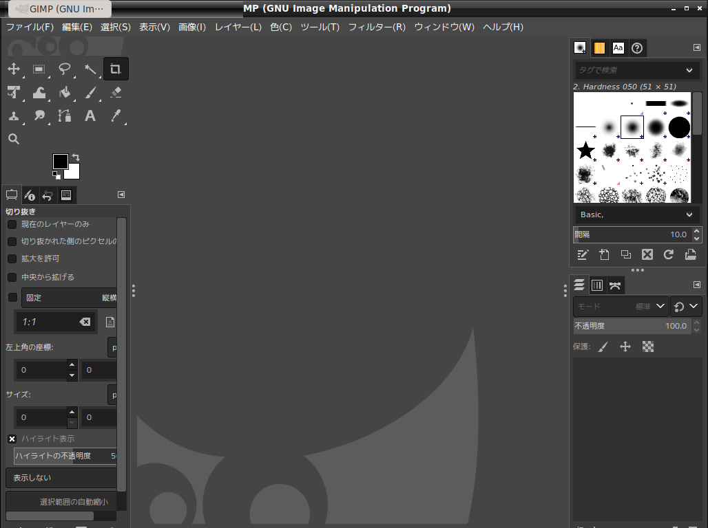Duplicate the selected brush

click(x=626, y=255)
